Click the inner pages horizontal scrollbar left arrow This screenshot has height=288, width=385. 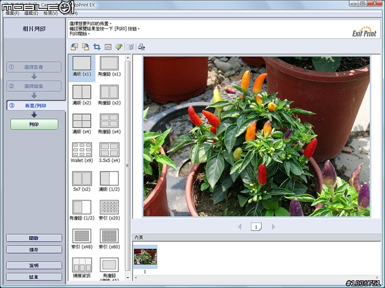coord(136,278)
